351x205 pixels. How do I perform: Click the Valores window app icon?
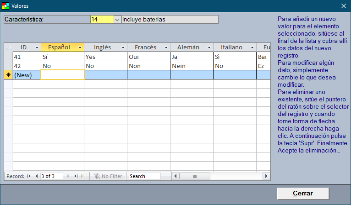(x=5, y=6)
